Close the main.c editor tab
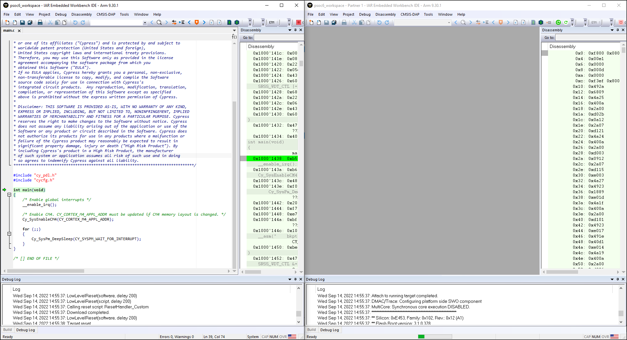This screenshot has width=627, height=340. click(x=19, y=31)
